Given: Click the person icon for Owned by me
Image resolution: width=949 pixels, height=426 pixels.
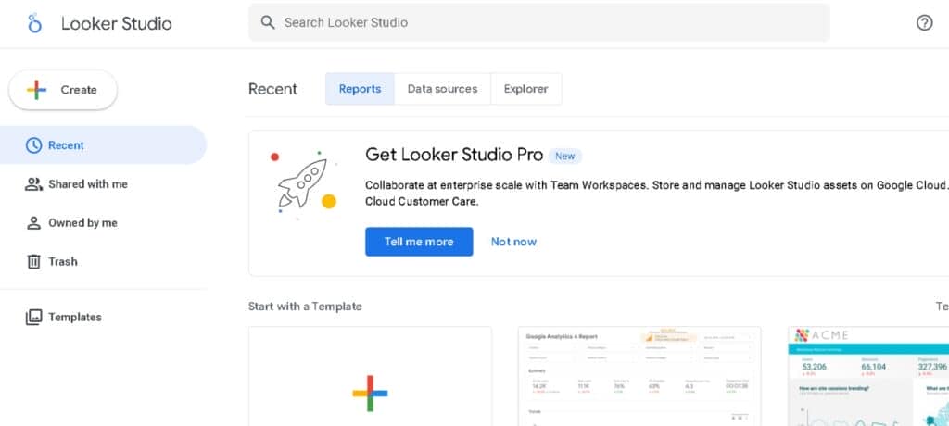Looking at the screenshot, I should pos(33,223).
